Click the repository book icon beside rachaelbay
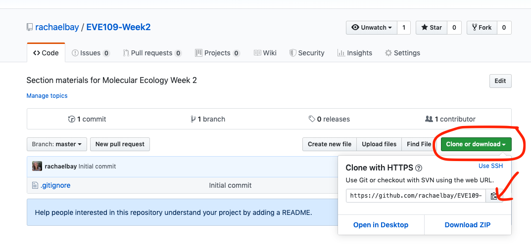 pos(30,27)
